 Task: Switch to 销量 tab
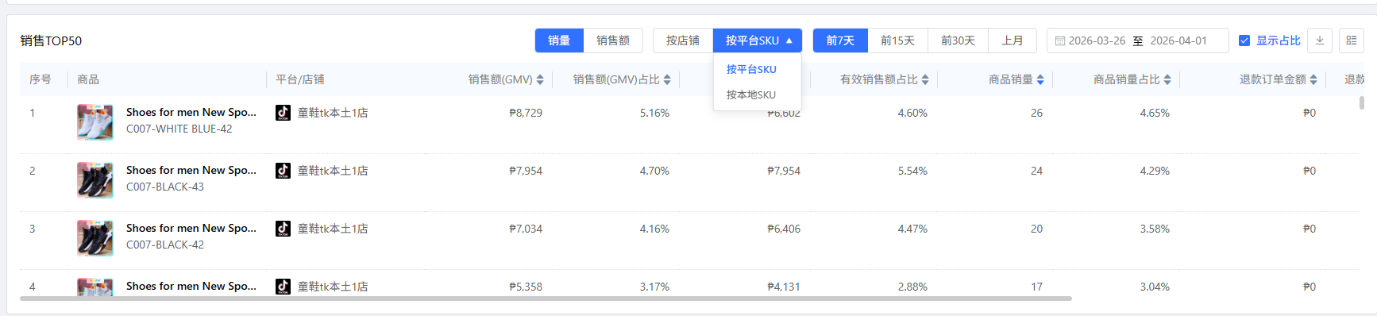click(559, 40)
